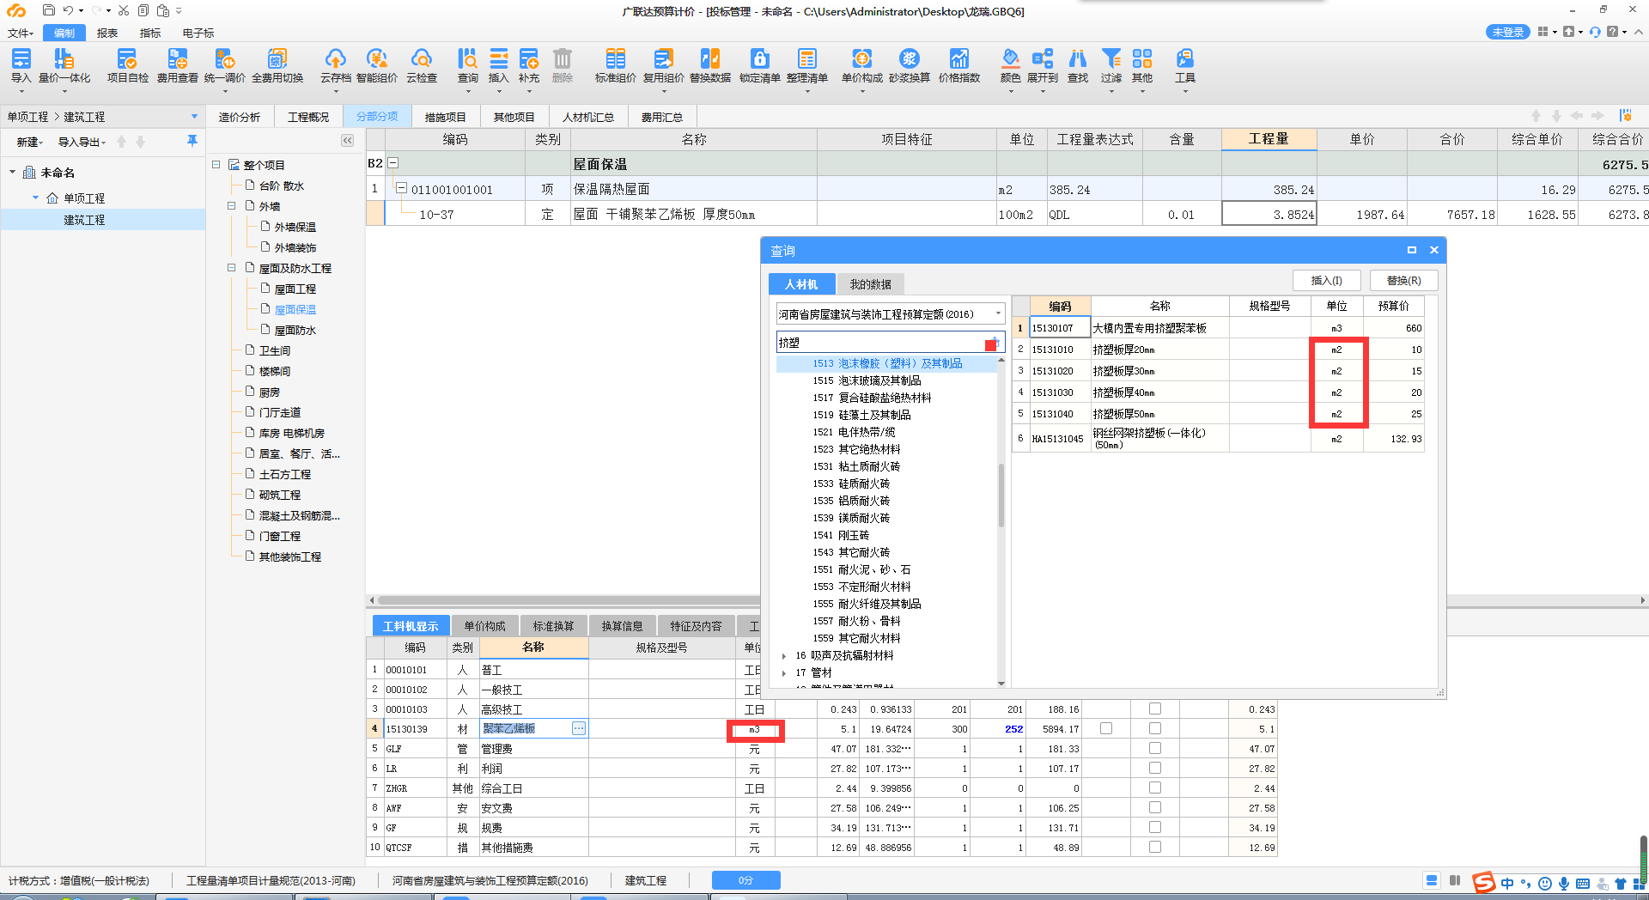1649x900 pixels.
Task: Toggle 全费用切换 full-cost switch
Action: click(x=277, y=65)
